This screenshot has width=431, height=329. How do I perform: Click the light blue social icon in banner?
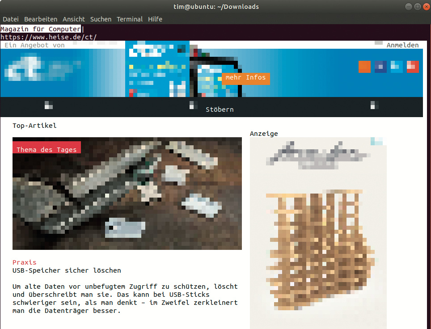(397, 67)
